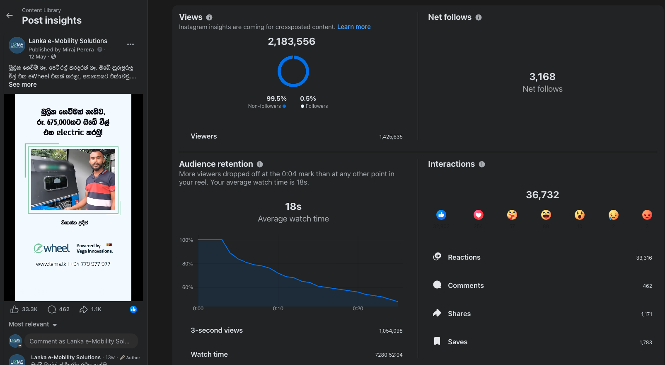Select the Like reaction icon in Interactions
Image resolution: width=665 pixels, height=365 pixels.
coord(441,215)
